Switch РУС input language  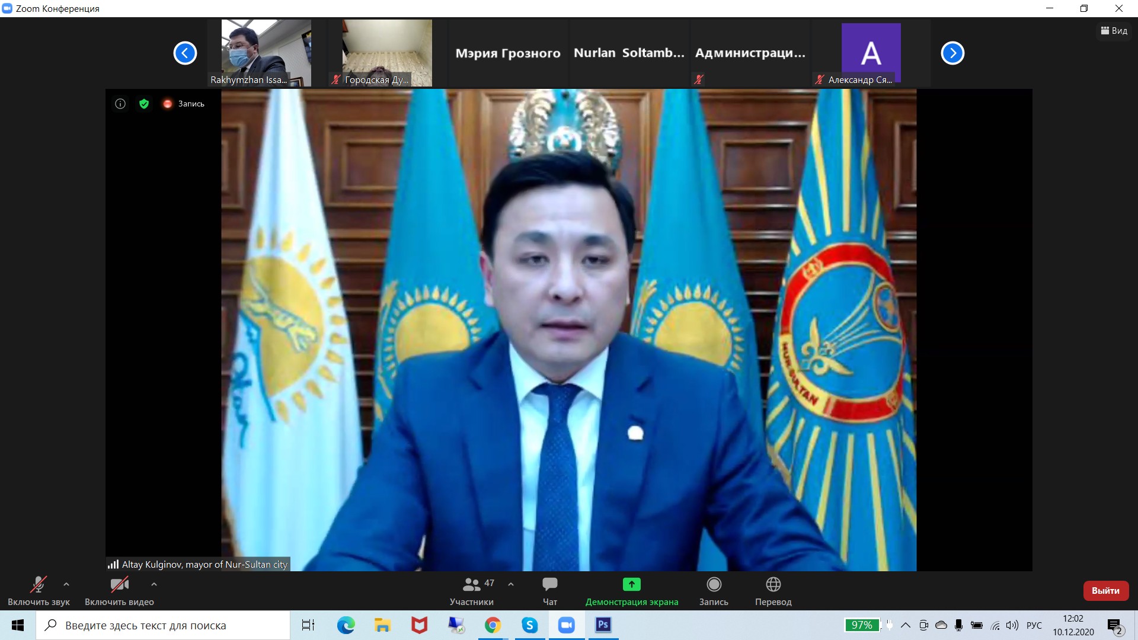pyautogui.click(x=1034, y=625)
